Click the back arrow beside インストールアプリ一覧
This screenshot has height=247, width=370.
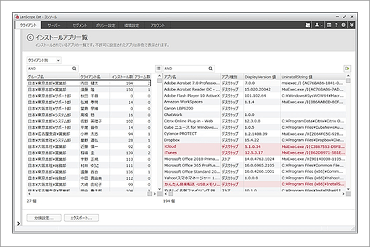pyautogui.click(x=30, y=38)
